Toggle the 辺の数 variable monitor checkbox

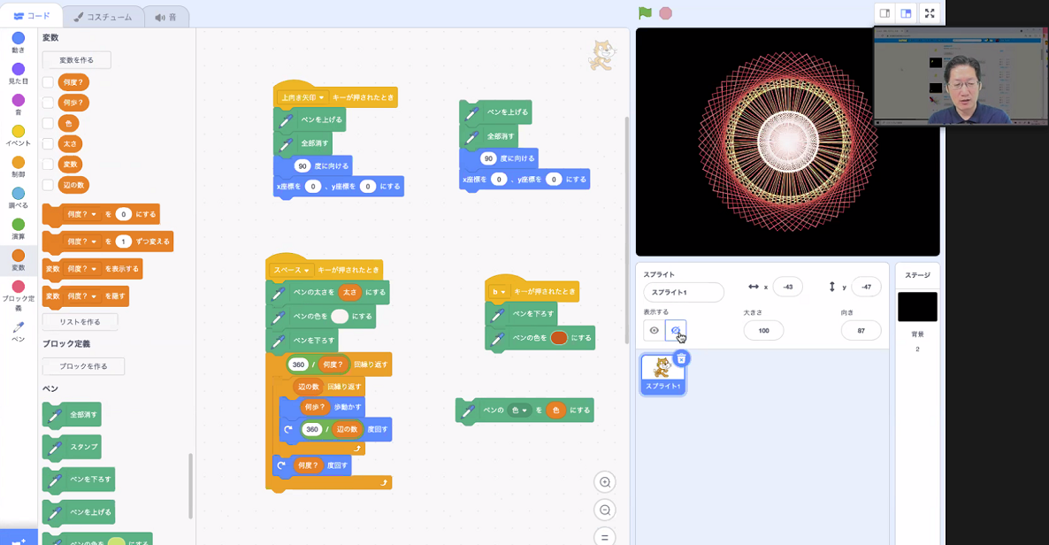click(48, 185)
